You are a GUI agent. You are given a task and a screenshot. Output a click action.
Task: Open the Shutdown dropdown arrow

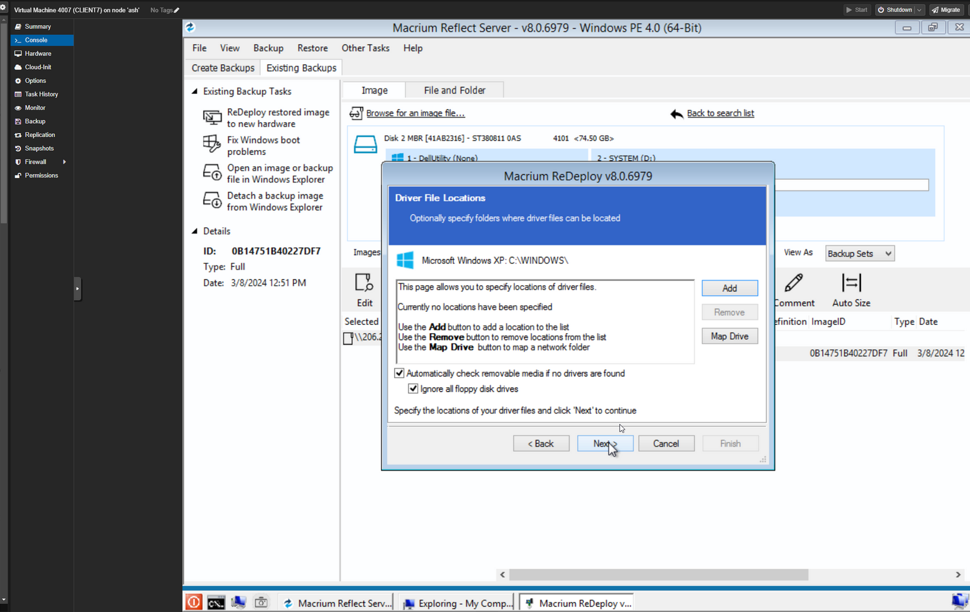(919, 10)
